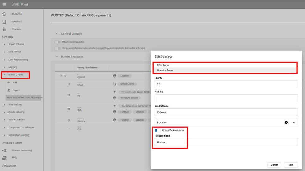Clear the Location field with the X icon
This screenshot has height=171, width=305.
(286, 122)
